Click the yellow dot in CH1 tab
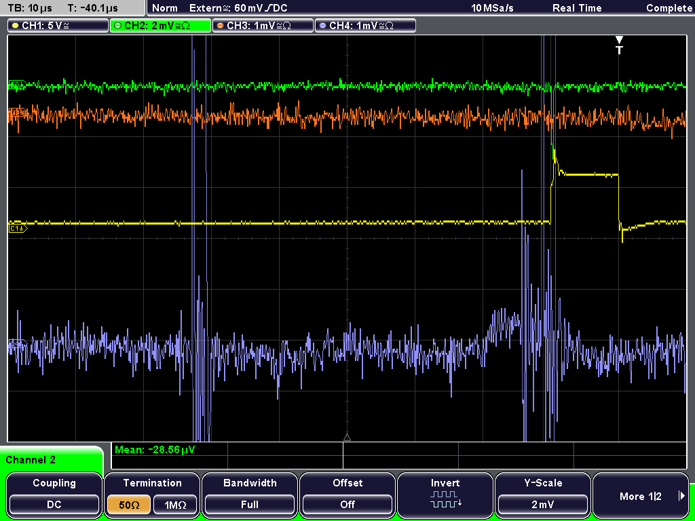695x521 pixels. 15,26
